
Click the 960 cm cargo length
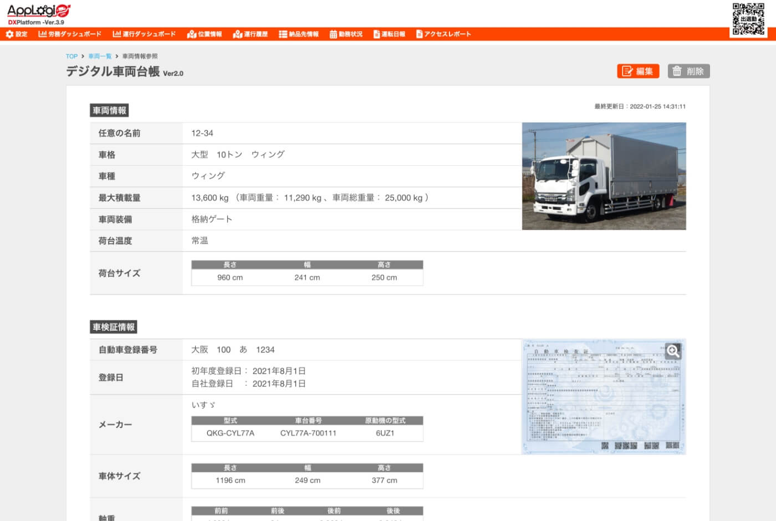click(230, 278)
